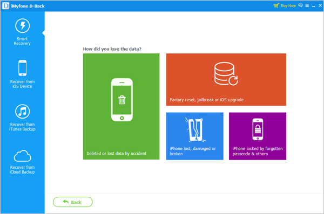Click the phone with trash can icon
The height and width of the screenshot is (214, 324).
click(122, 100)
